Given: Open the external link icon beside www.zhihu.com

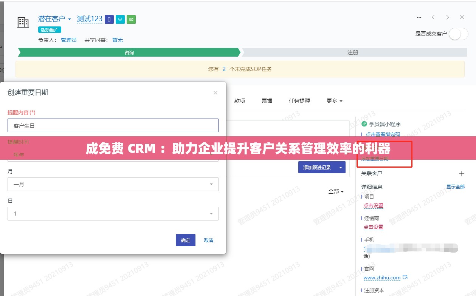Looking at the screenshot, I should point(405,277).
